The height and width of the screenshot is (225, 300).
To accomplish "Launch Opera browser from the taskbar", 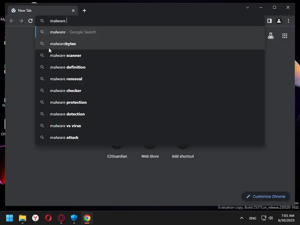I will [x=48, y=218].
